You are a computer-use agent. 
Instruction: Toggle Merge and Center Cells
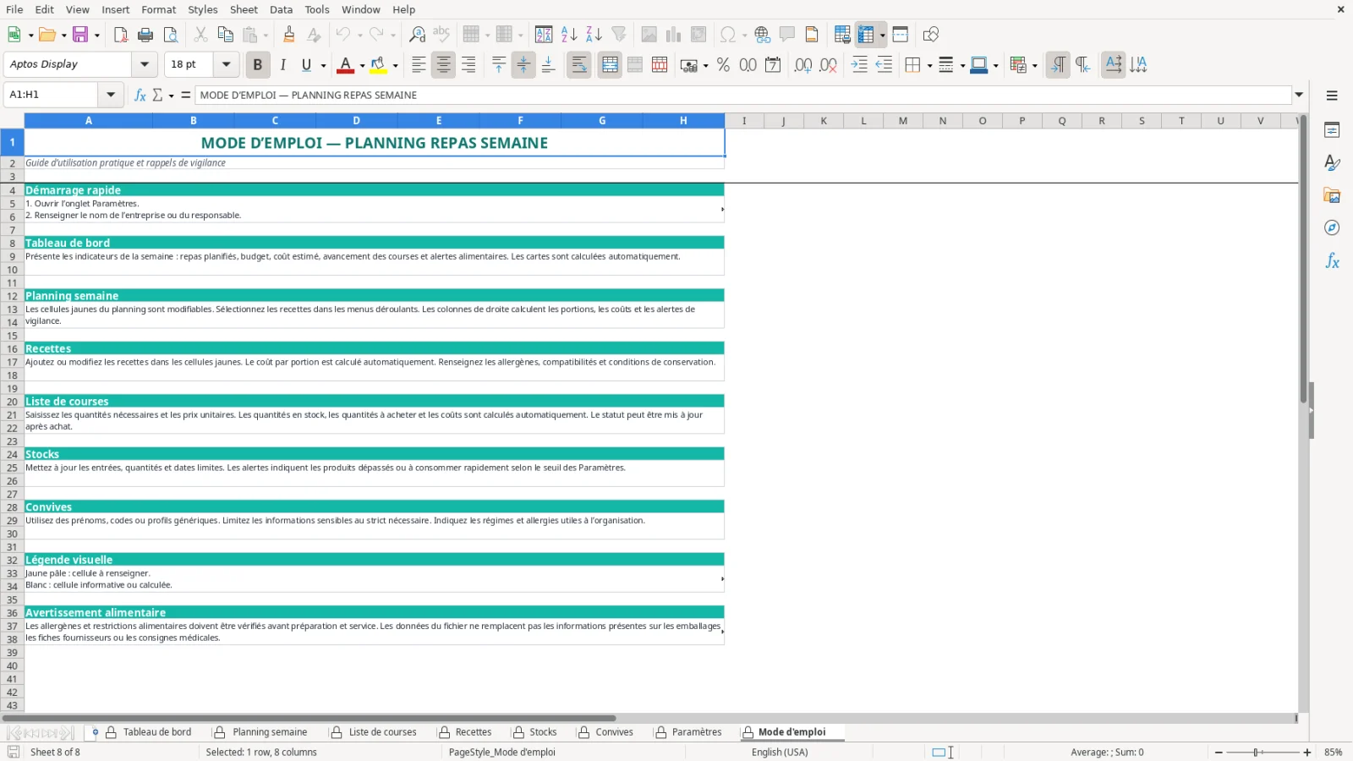click(610, 65)
